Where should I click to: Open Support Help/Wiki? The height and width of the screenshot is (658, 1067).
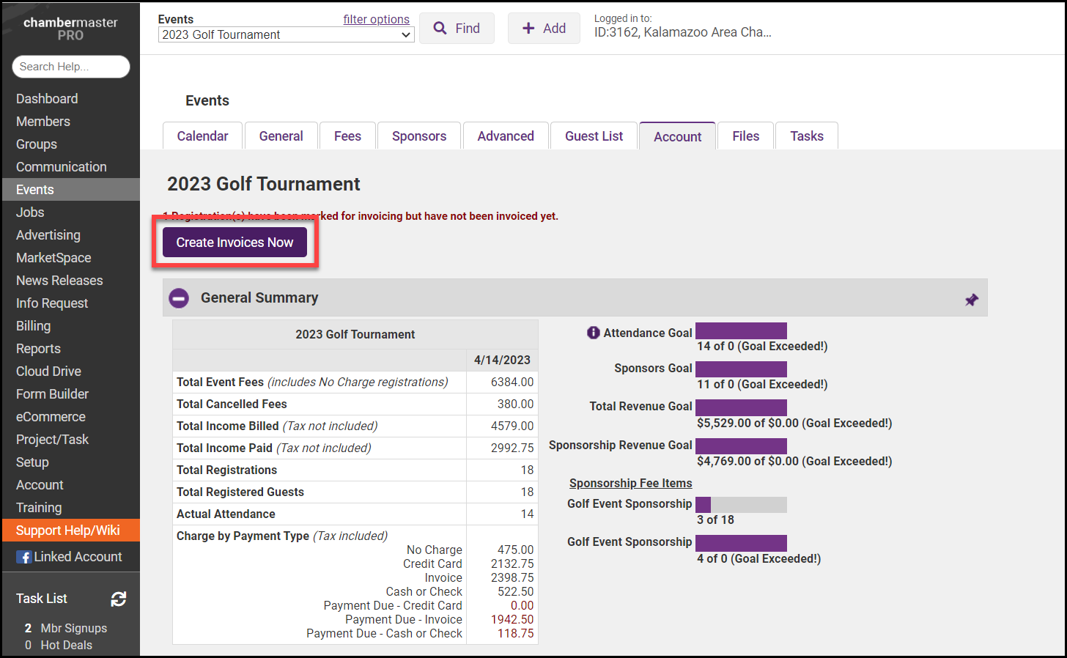pos(68,531)
